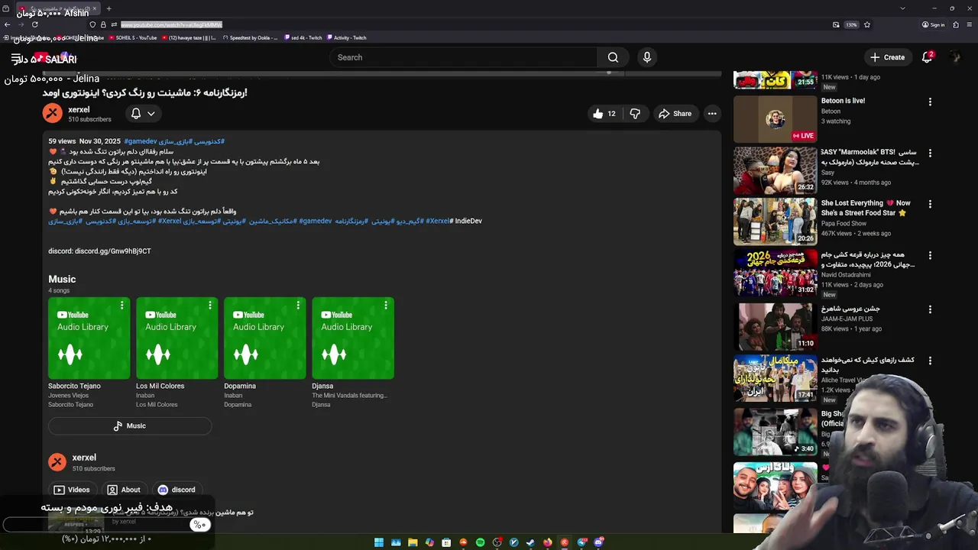This screenshot has width=978, height=550.
Task: Toggle subscription notification bell for xerxel
Action: pos(136,114)
